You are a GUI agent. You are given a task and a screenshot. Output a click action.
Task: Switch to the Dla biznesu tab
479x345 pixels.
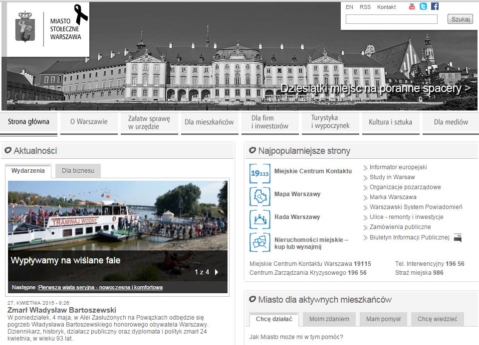pyautogui.click(x=78, y=171)
